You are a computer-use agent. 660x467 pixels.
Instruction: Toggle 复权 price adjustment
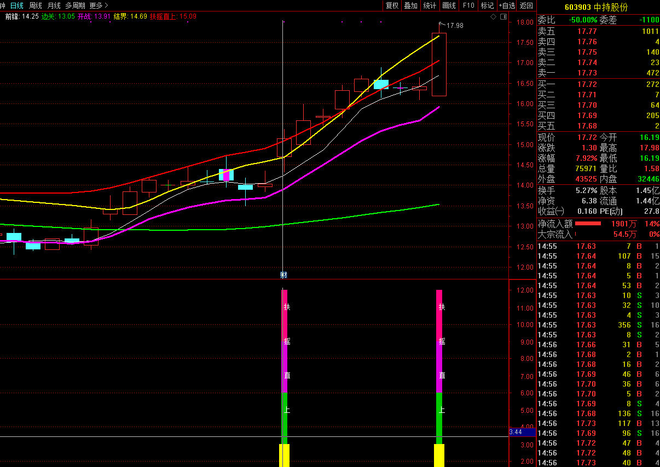click(x=392, y=5)
